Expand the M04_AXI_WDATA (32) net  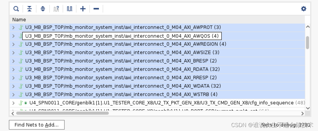13,86
